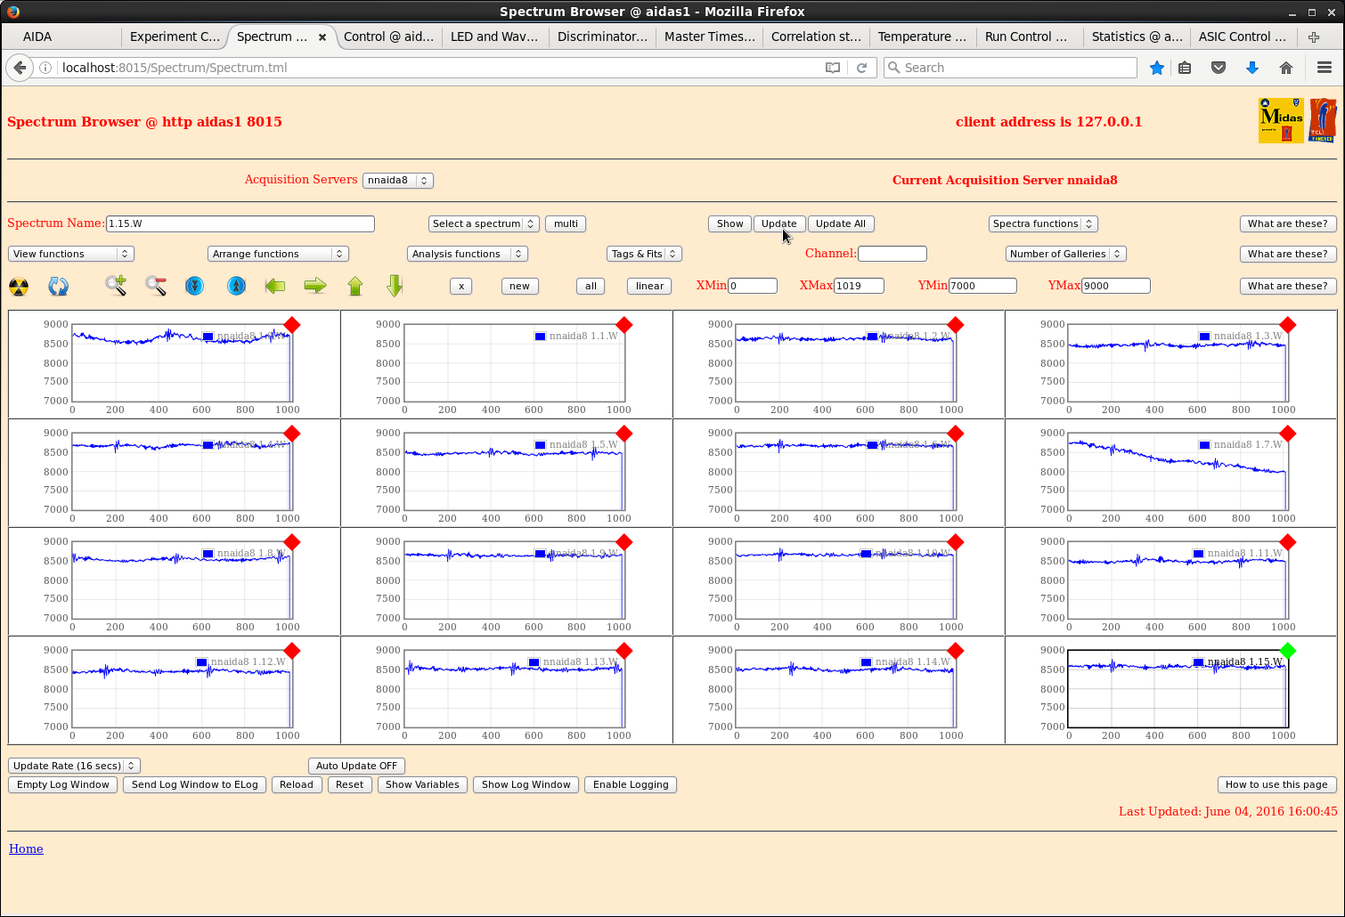Toggle red diamond marker on nnaida8 1.11.W plot
Viewport: 1345px width, 917px height.
point(1288,542)
